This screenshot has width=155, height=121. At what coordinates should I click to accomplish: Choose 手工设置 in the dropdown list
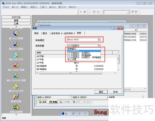point(84,60)
